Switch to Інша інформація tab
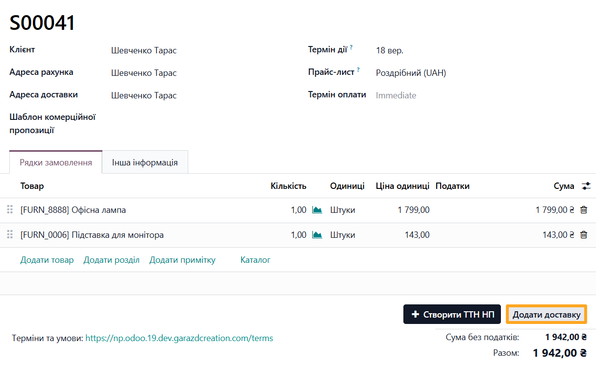The image size is (596, 391). click(145, 162)
